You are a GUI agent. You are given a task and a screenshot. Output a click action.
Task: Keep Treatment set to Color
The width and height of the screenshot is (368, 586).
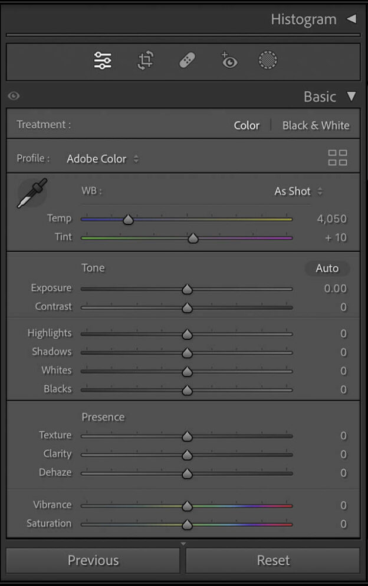tap(247, 125)
